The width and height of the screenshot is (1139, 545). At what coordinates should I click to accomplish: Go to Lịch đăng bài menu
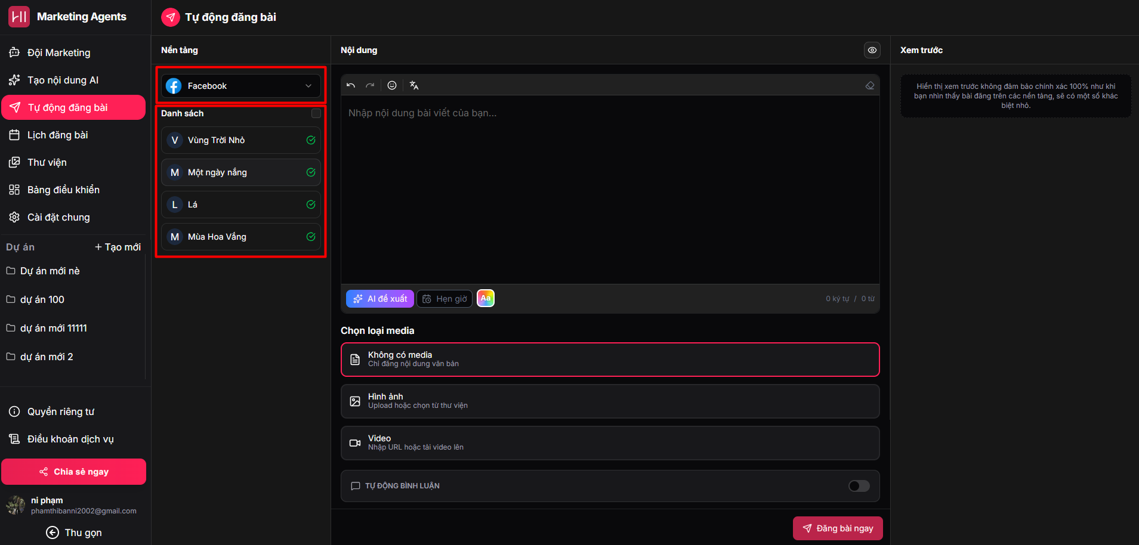57,135
